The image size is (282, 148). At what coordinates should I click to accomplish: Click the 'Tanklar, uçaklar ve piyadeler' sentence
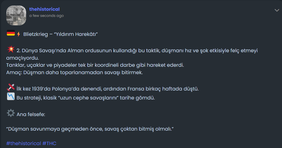click(95, 65)
